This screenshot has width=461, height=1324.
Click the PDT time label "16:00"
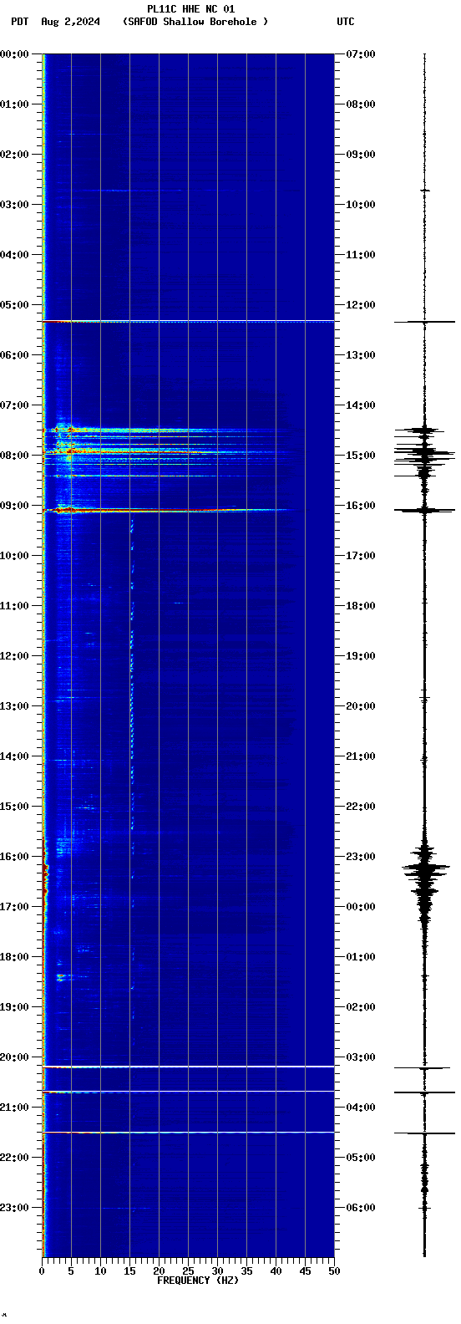[14, 857]
